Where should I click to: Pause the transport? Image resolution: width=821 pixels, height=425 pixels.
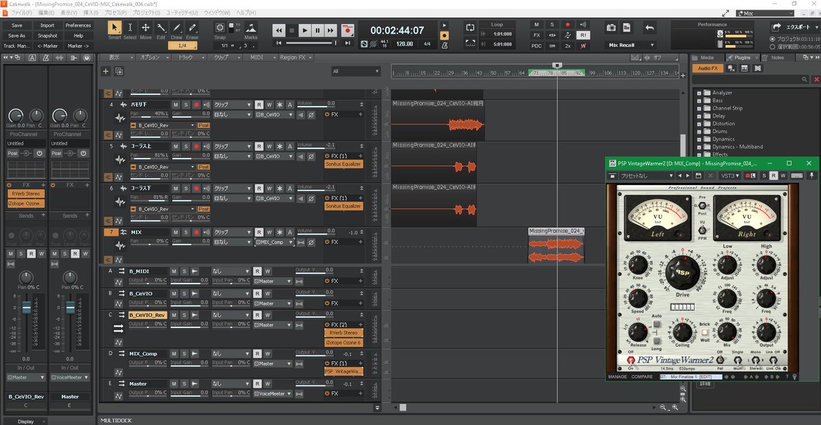[317, 30]
